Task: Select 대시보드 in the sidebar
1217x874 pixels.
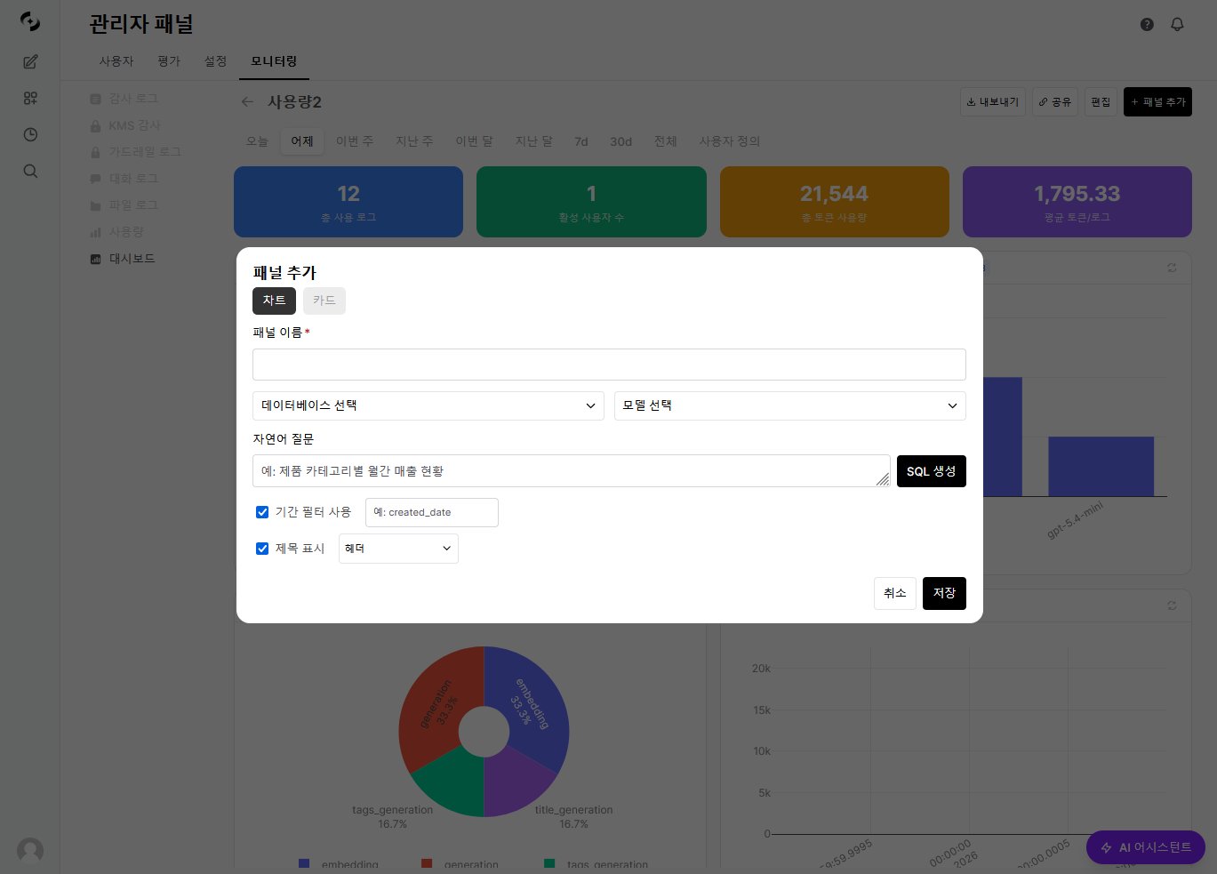Action: [x=123, y=259]
